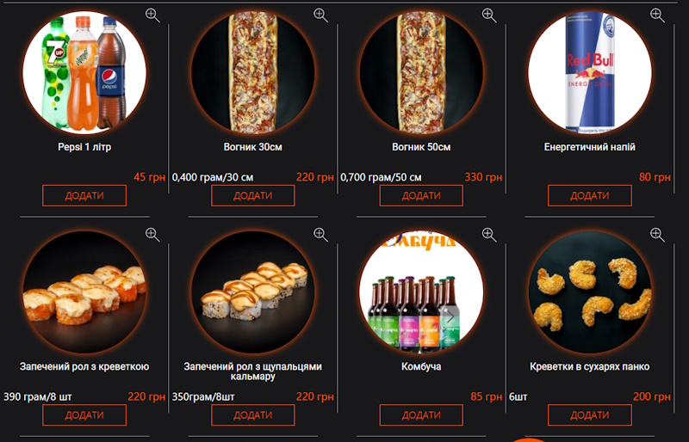
Task: Open zoom icon on Pepsi 1 літр
Action: 152,15
